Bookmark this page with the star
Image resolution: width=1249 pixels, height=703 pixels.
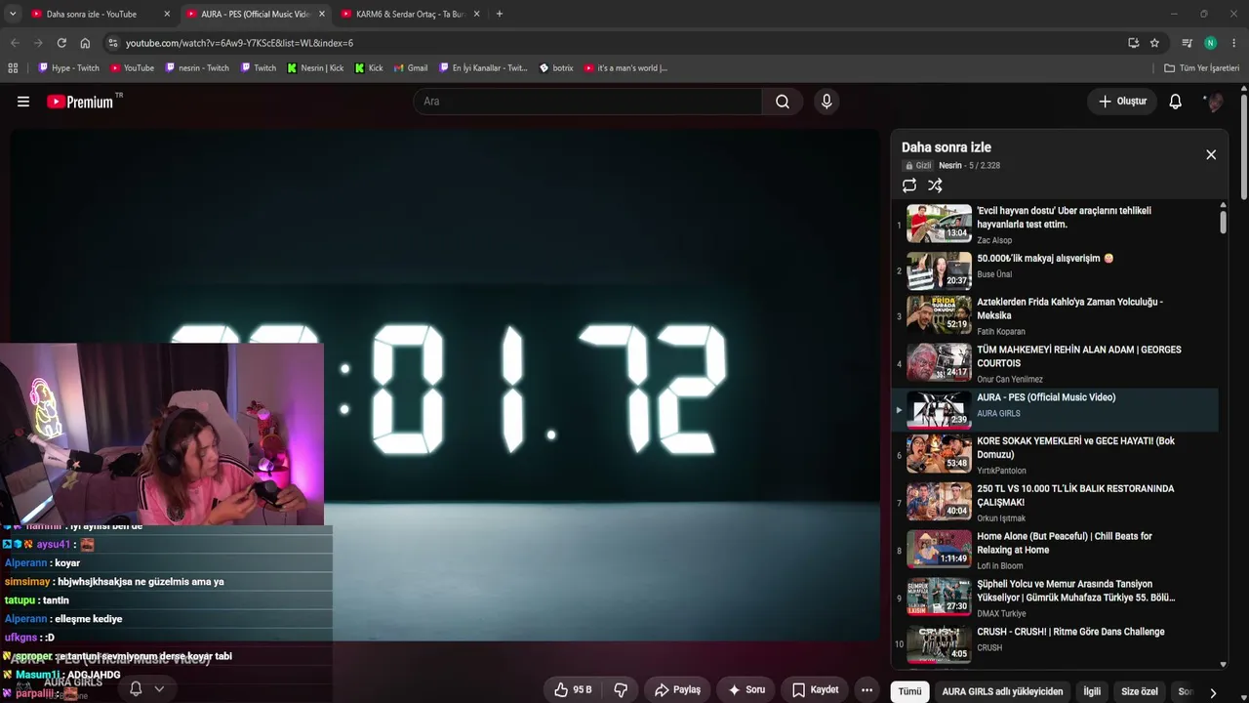point(1154,43)
